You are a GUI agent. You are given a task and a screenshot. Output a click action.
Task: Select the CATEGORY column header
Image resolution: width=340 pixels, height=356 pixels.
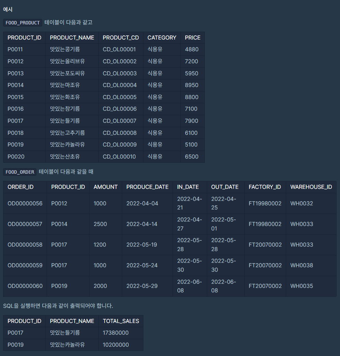pos(162,38)
